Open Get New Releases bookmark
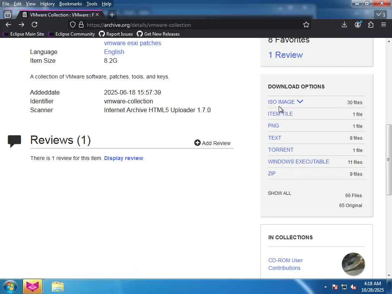The width and height of the screenshot is (392, 294). (x=158, y=34)
